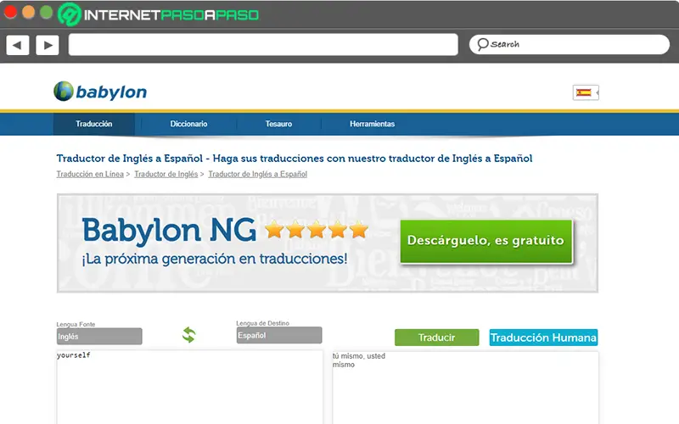Select the Traducción tab
The height and width of the screenshot is (424, 679).
pyautogui.click(x=94, y=124)
